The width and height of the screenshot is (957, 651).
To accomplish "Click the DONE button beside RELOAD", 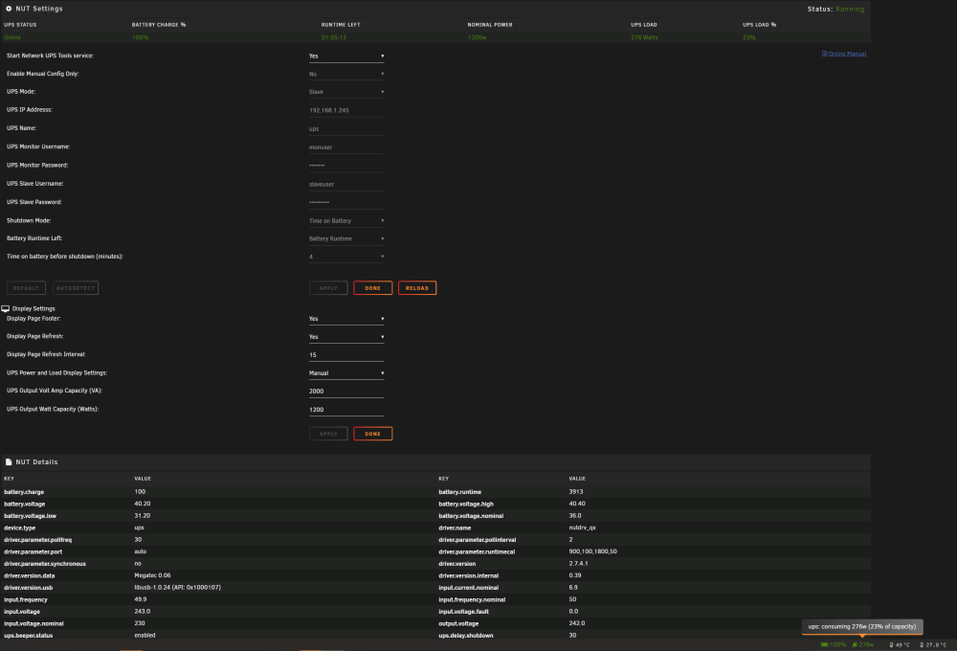I will click(373, 288).
